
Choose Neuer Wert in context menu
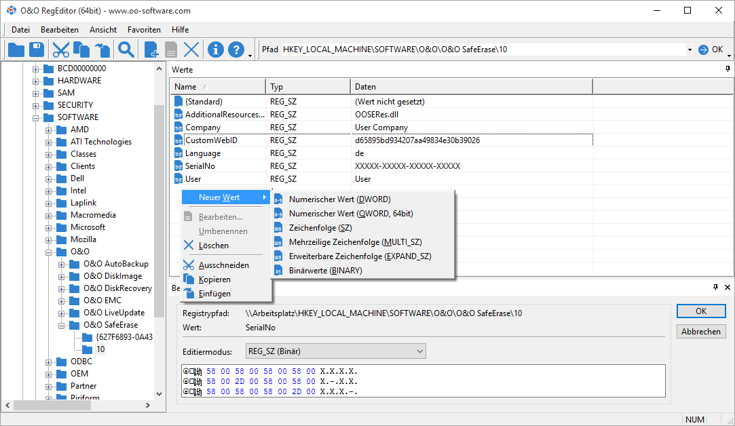coord(225,197)
